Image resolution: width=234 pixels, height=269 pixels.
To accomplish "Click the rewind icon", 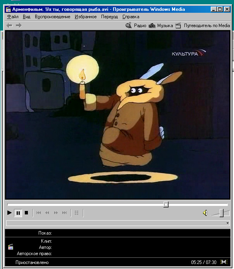I will 47,213.
